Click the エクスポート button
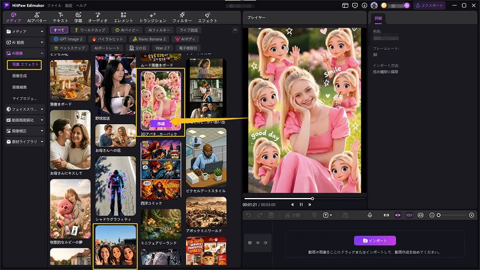480x270 pixels. 430,5
